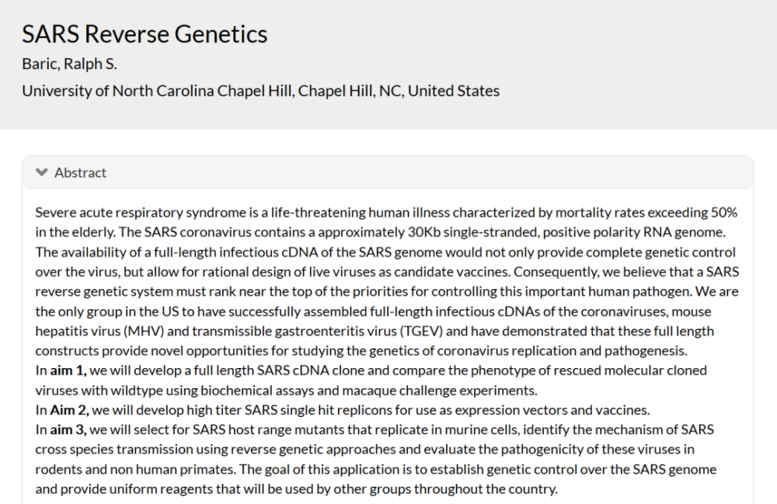Click the Abstract header label
Screen dimensions: 777x504
click(x=80, y=172)
